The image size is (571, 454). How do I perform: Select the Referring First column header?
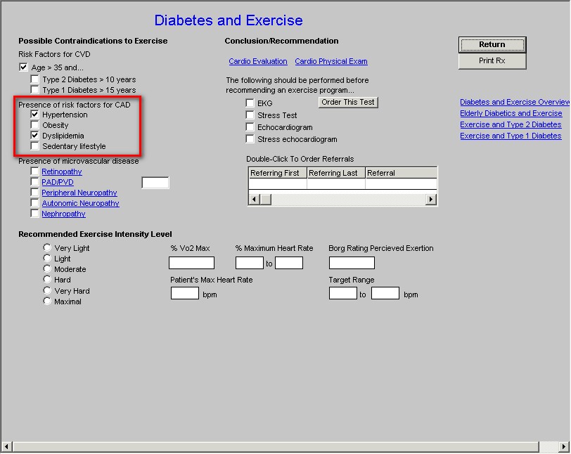[x=278, y=173]
